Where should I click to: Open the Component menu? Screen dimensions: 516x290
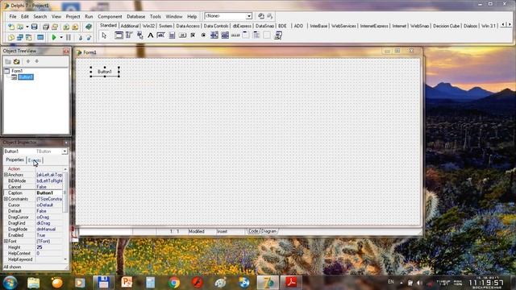click(110, 16)
